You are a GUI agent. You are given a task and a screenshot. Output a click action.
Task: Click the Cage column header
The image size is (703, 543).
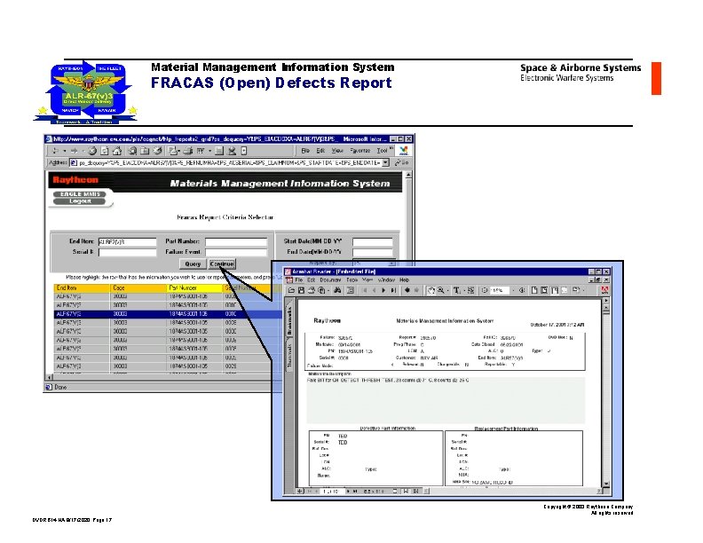(138, 288)
